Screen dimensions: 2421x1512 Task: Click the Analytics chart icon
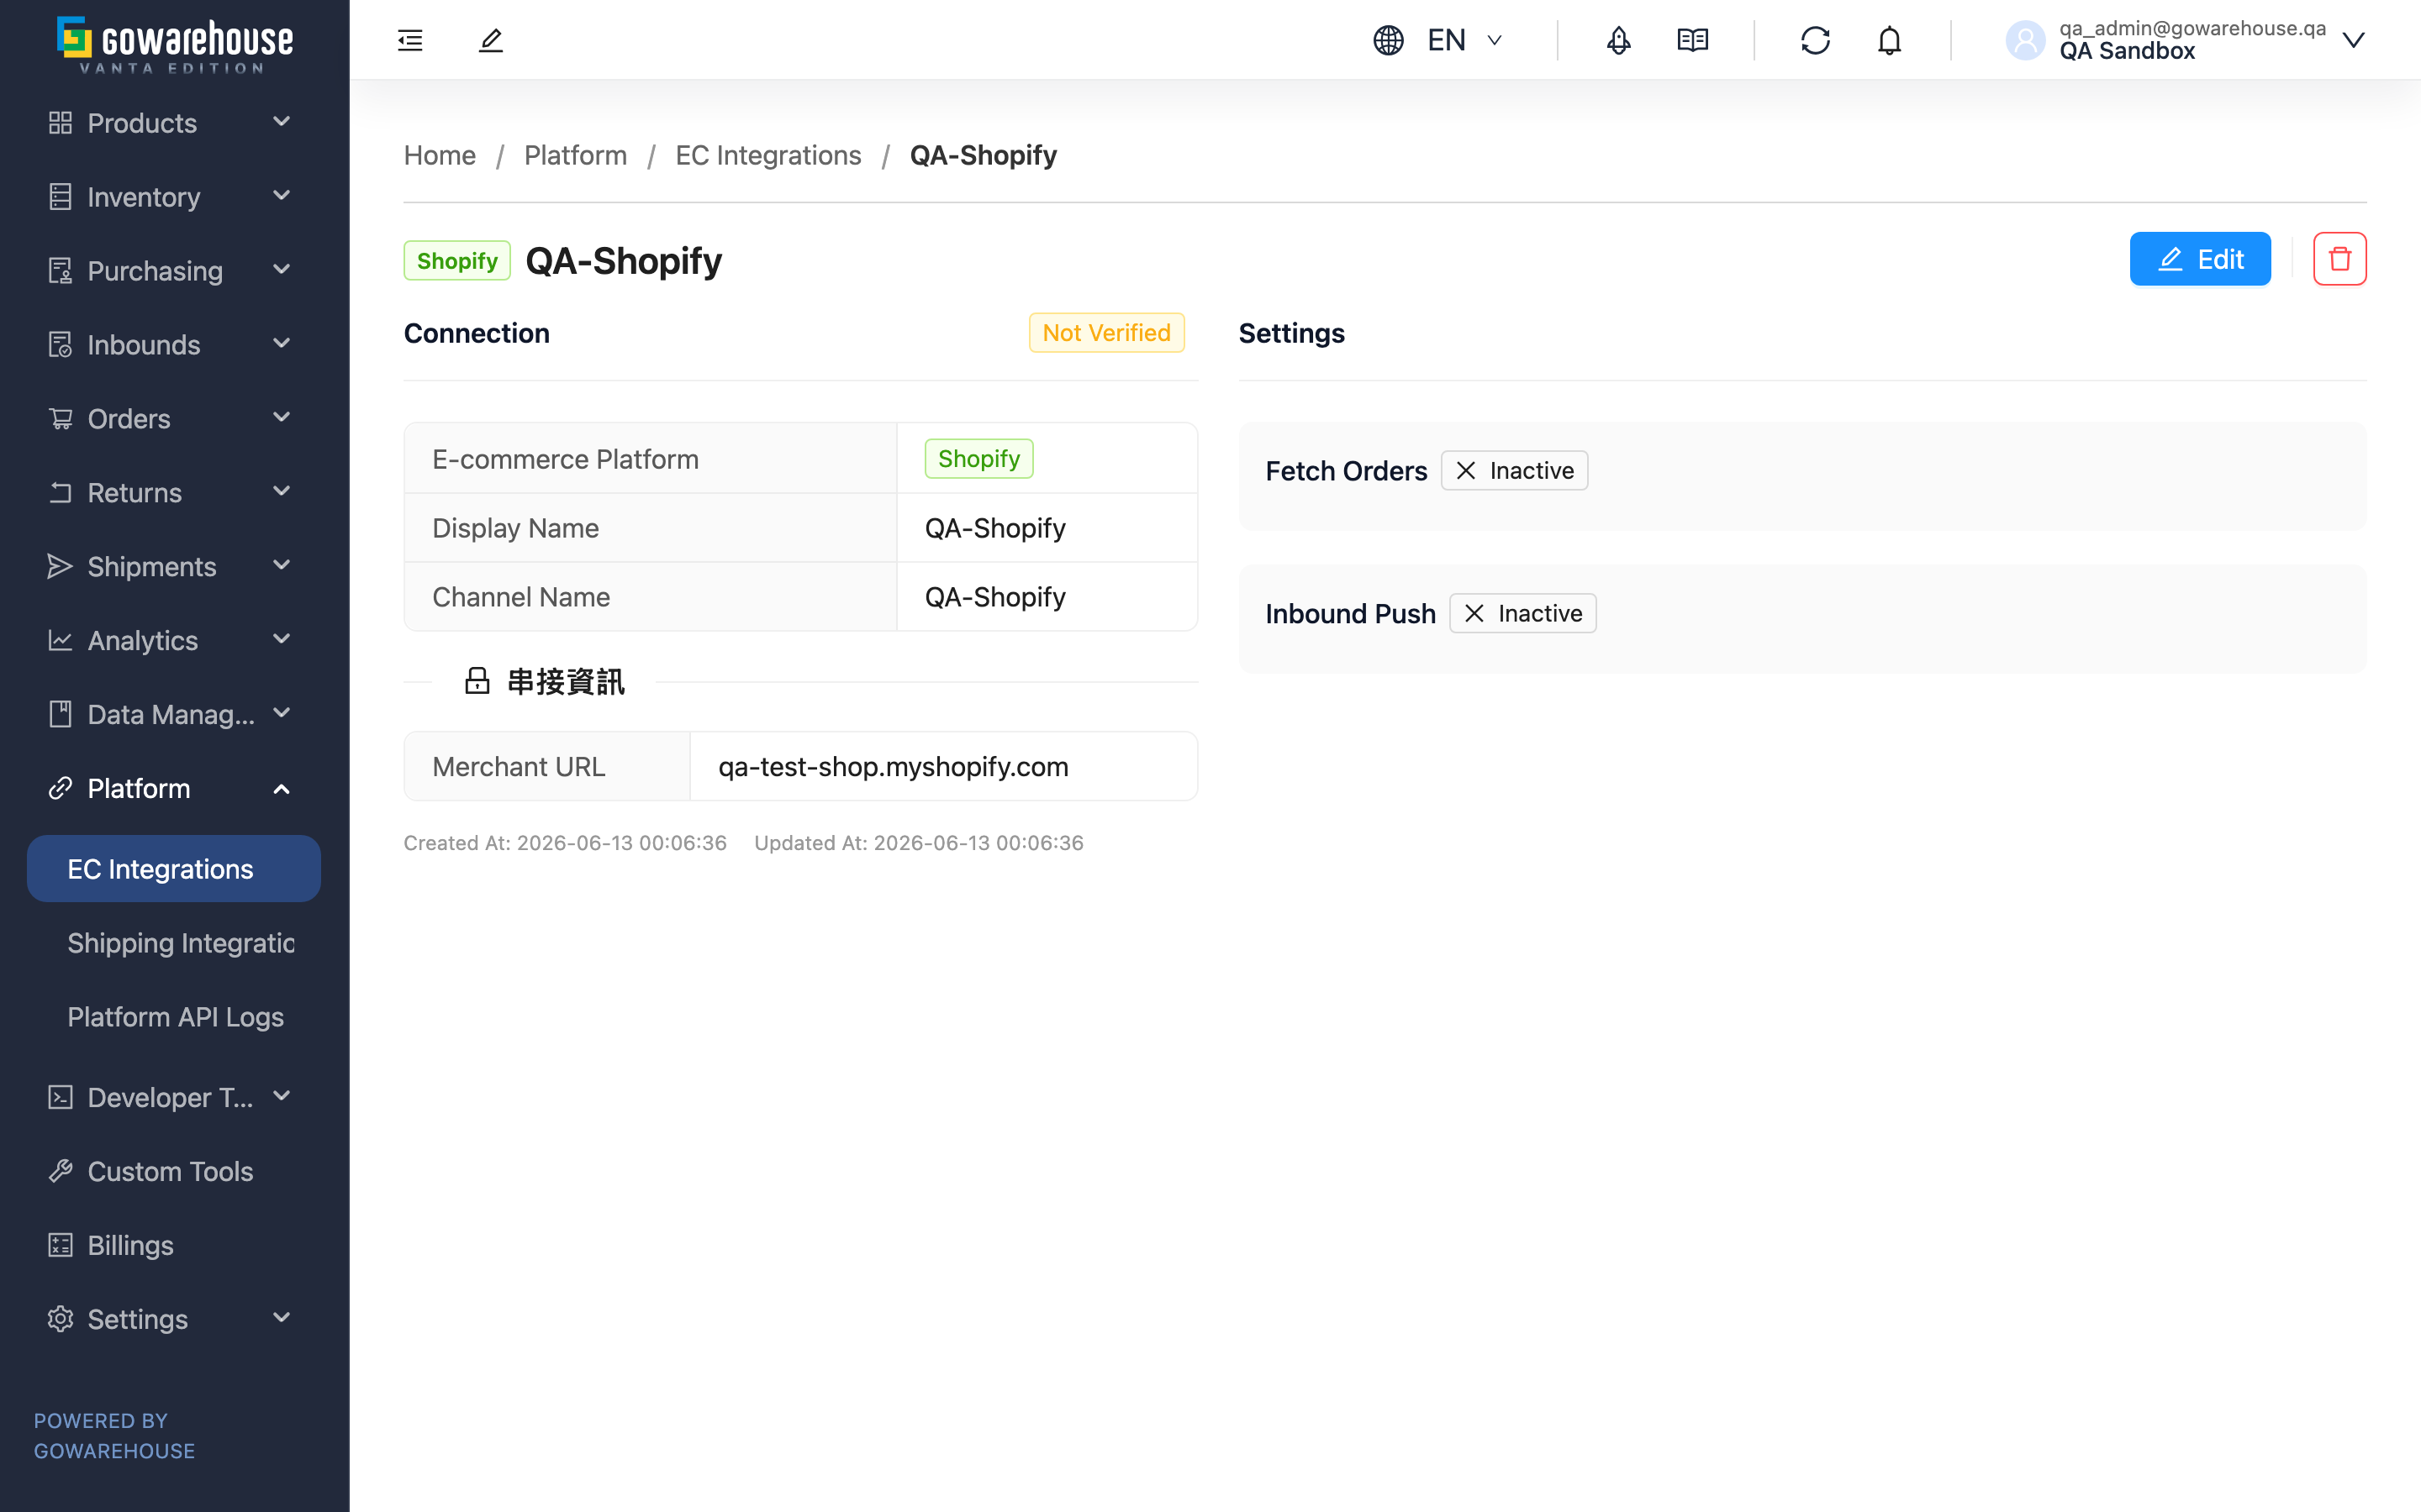click(x=60, y=640)
